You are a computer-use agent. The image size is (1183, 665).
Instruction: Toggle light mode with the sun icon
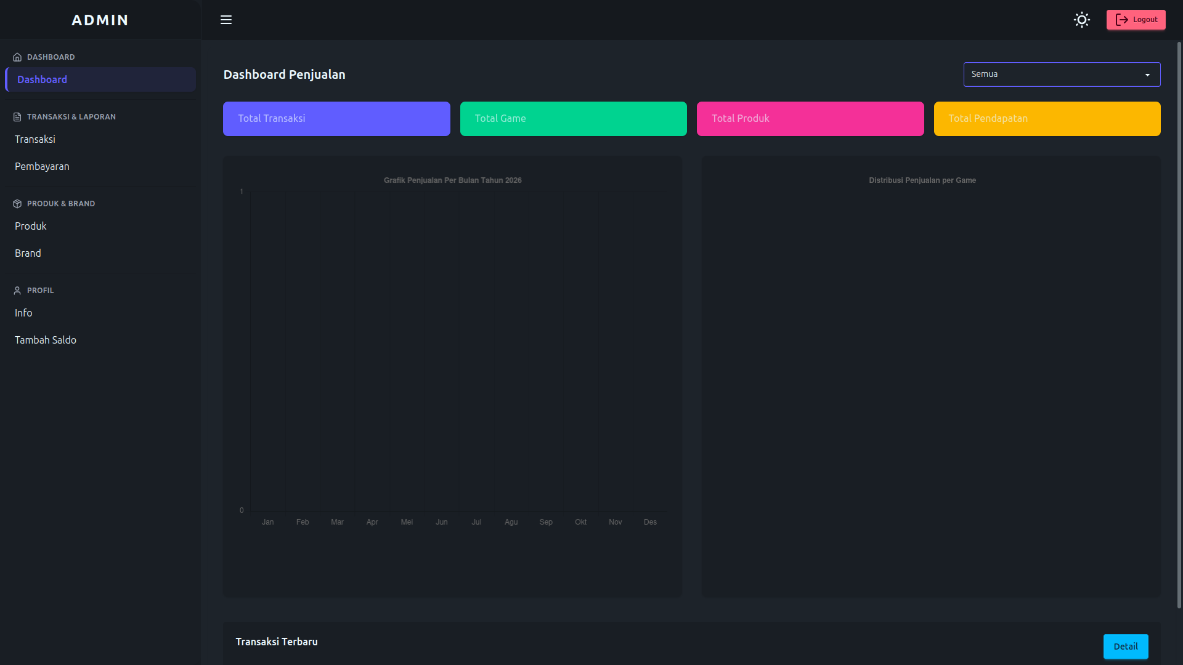click(x=1082, y=20)
